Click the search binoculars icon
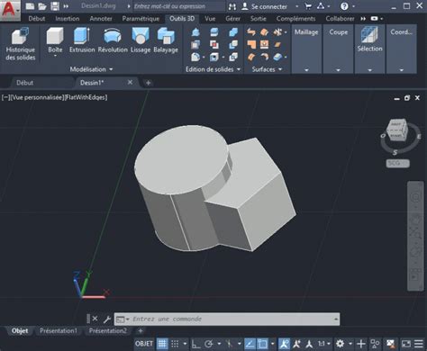The image size is (427, 351). pos(232,6)
